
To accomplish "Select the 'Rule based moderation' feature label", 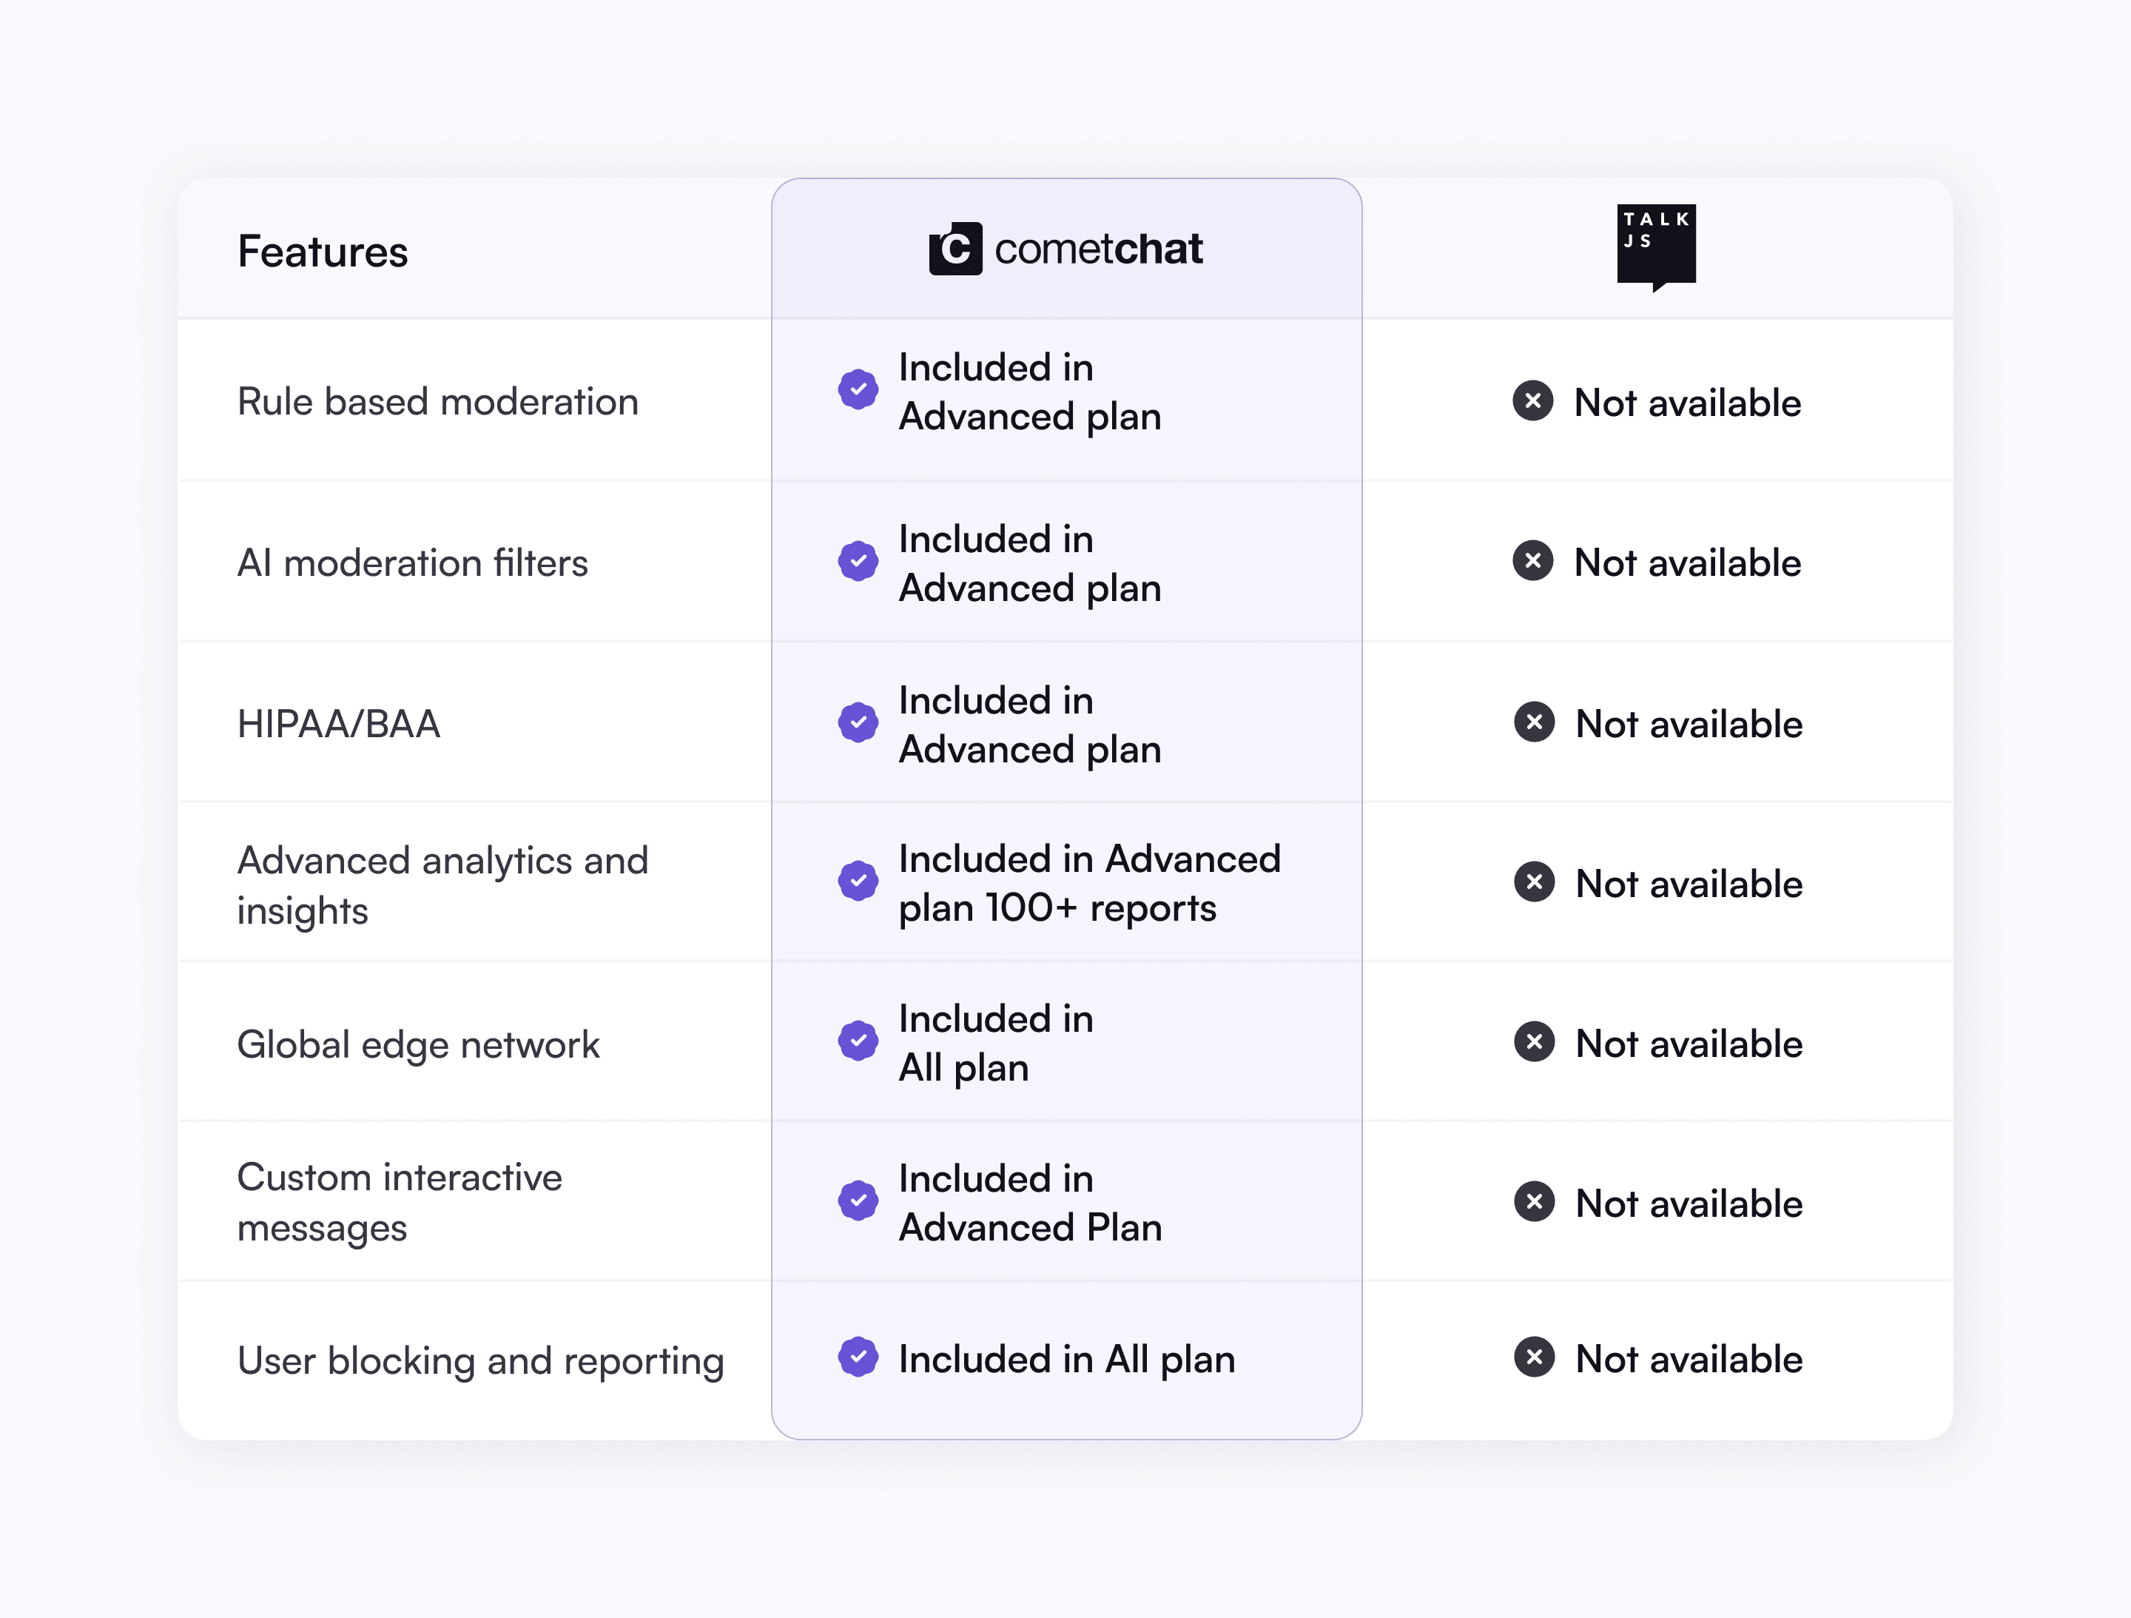I will click(x=437, y=402).
